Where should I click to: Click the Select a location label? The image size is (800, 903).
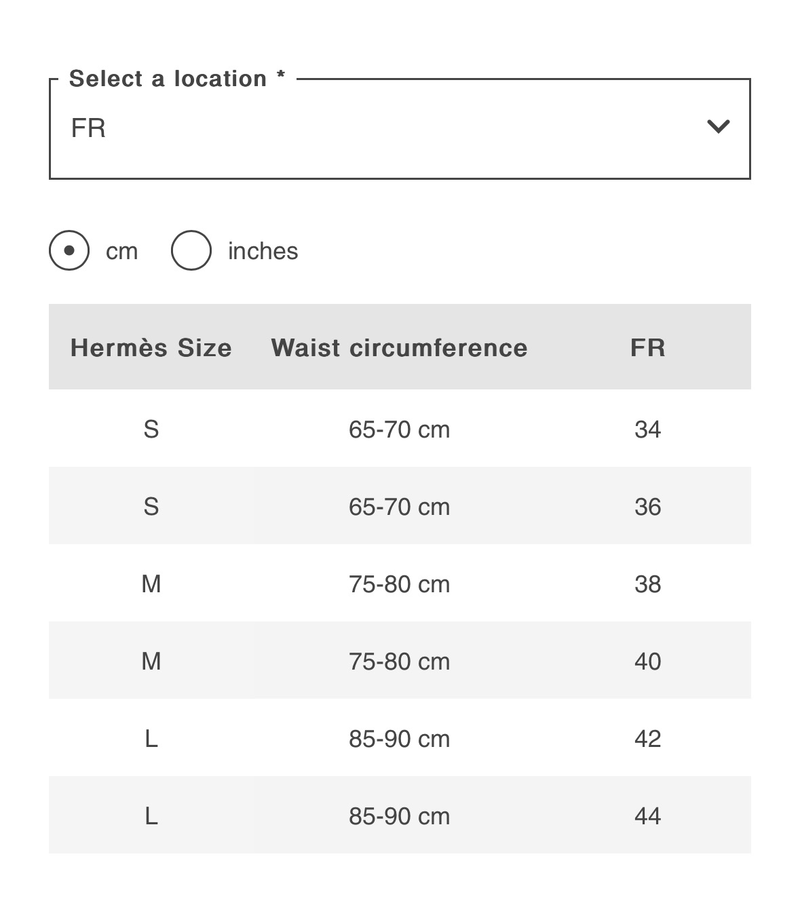(x=176, y=79)
